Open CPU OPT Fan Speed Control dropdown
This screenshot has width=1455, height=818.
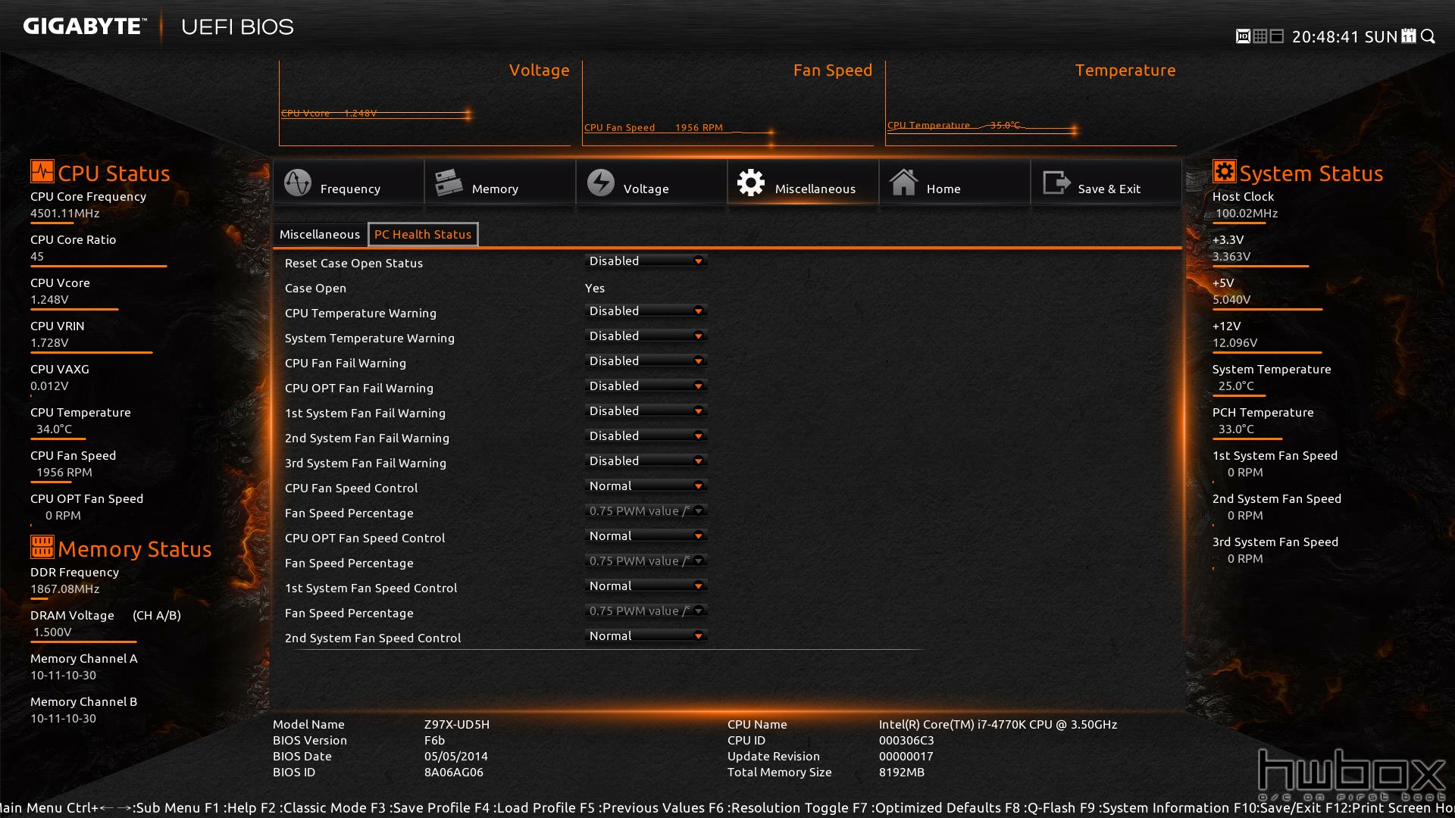coord(646,536)
